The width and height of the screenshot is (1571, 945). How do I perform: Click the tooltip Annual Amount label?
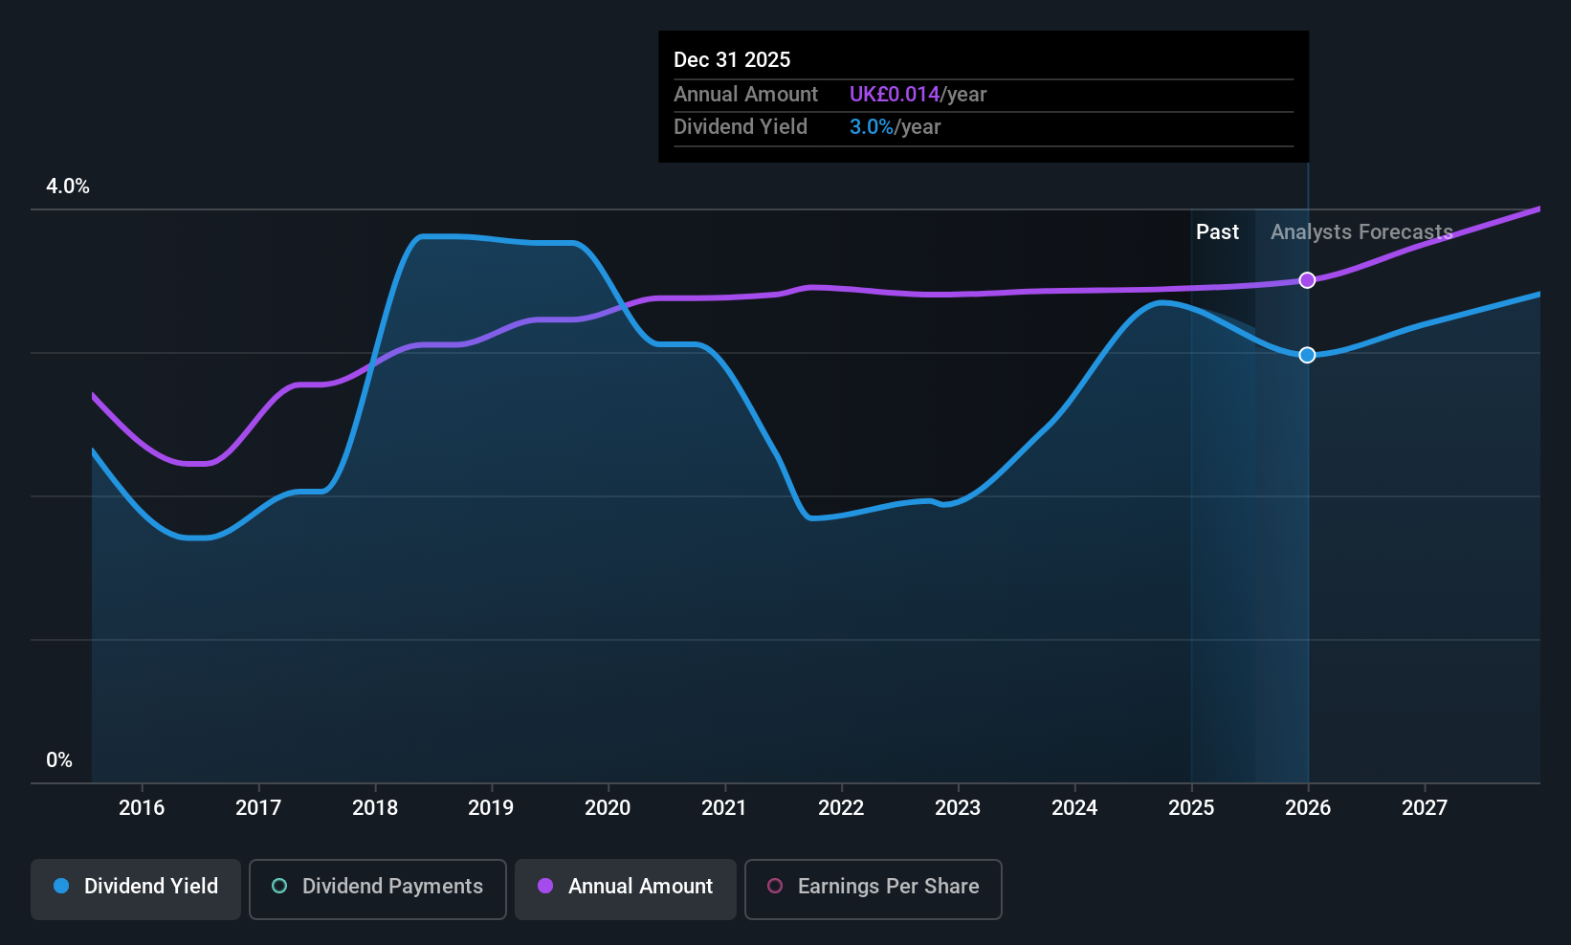tap(745, 95)
